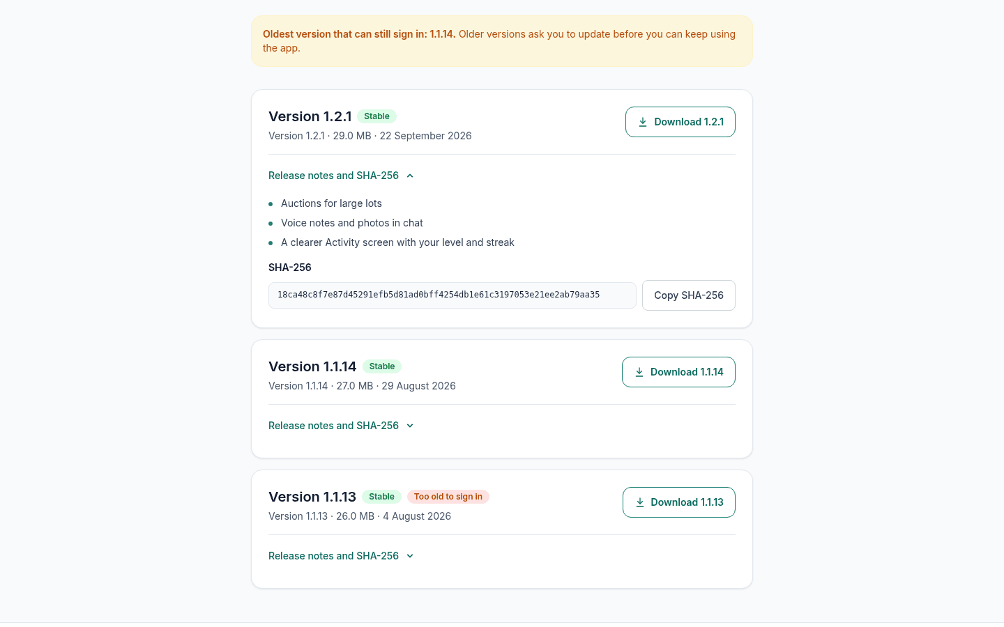Click the 'Version 1.2.1' heading
Viewport: 1004px width, 627px height.
pyautogui.click(x=310, y=116)
